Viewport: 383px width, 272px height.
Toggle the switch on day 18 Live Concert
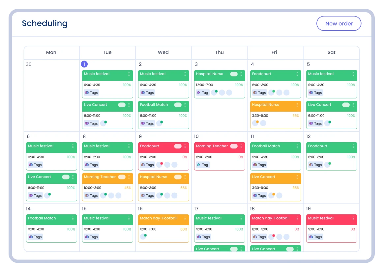290,249
